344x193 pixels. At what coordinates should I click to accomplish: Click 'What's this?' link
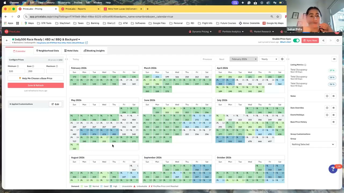(x=285, y=42)
